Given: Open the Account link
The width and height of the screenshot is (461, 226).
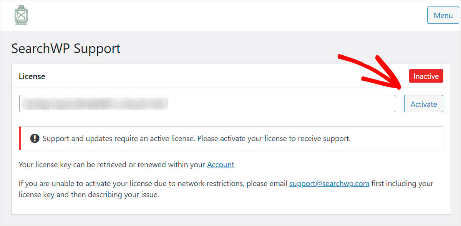Looking at the screenshot, I should coord(221,165).
